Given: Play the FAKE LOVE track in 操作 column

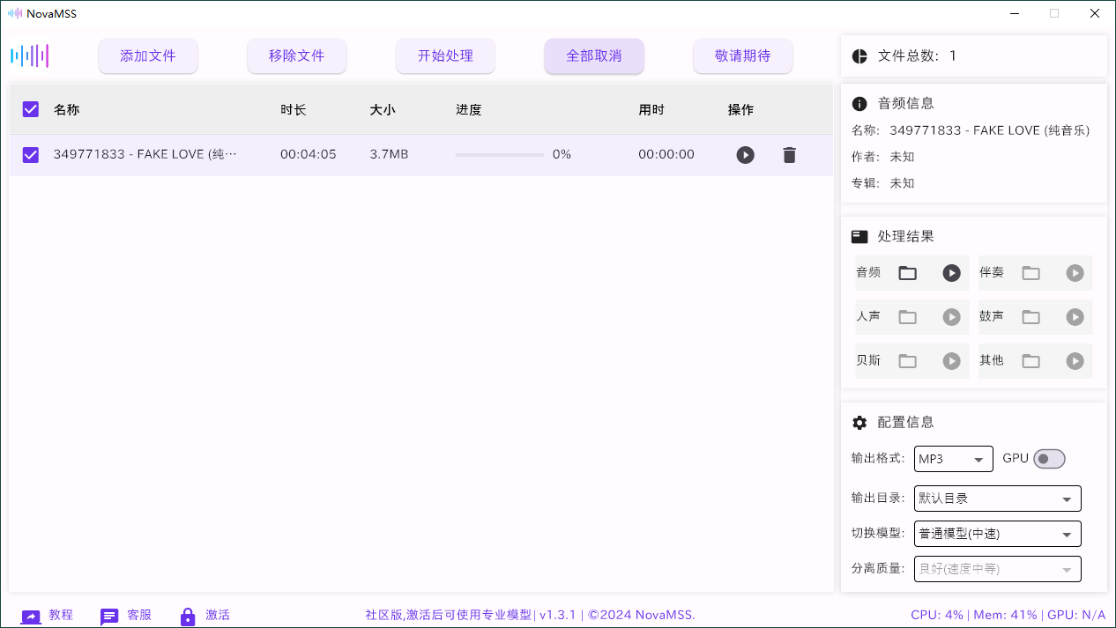Looking at the screenshot, I should click(746, 154).
